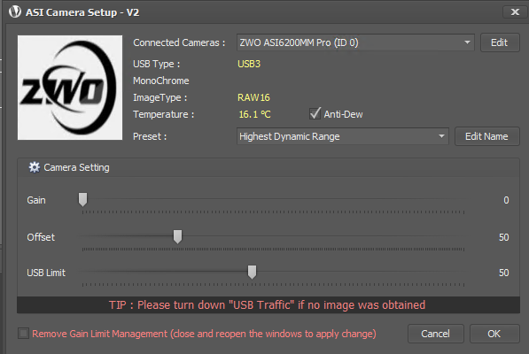Viewport: 529px width, 354px height.
Task: Open the Connected Cameras dropdown
Action: pyautogui.click(x=355, y=42)
